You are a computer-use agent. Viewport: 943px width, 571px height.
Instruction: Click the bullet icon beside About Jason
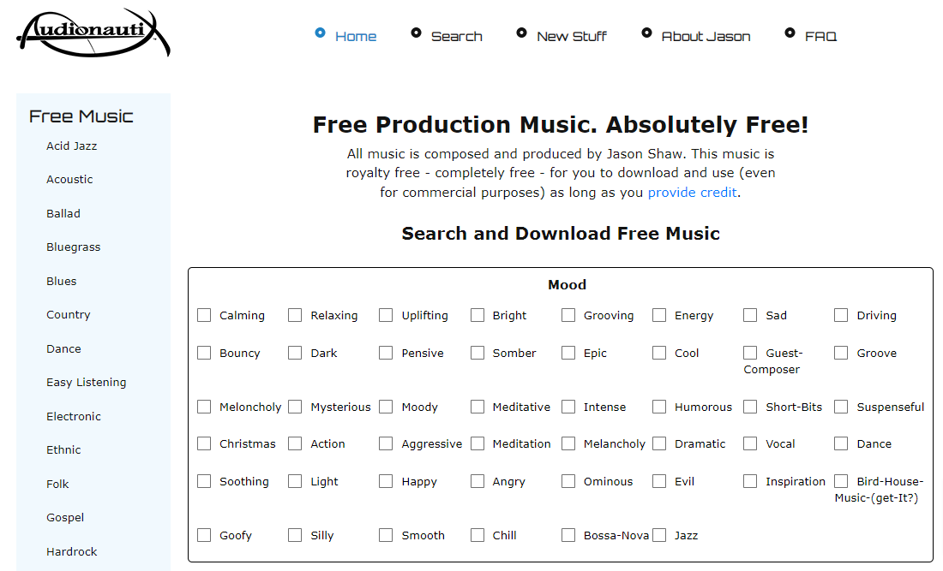(646, 33)
